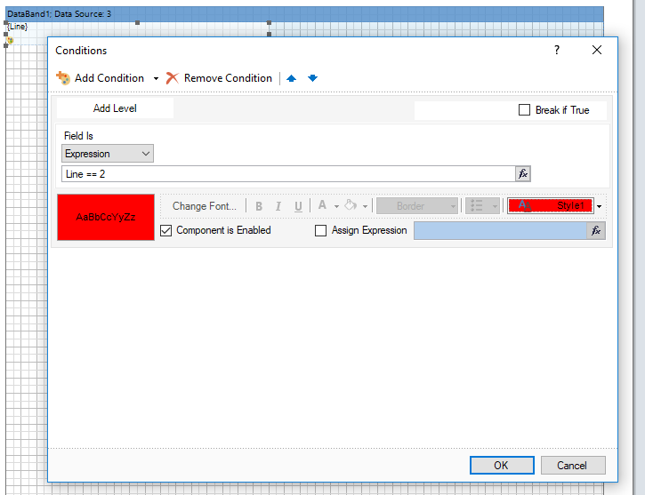
Task: Toggle Underline formatting
Action: tap(298, 206)
